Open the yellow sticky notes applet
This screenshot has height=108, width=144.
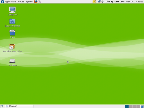pyautogui.click(x=94, y=2)
